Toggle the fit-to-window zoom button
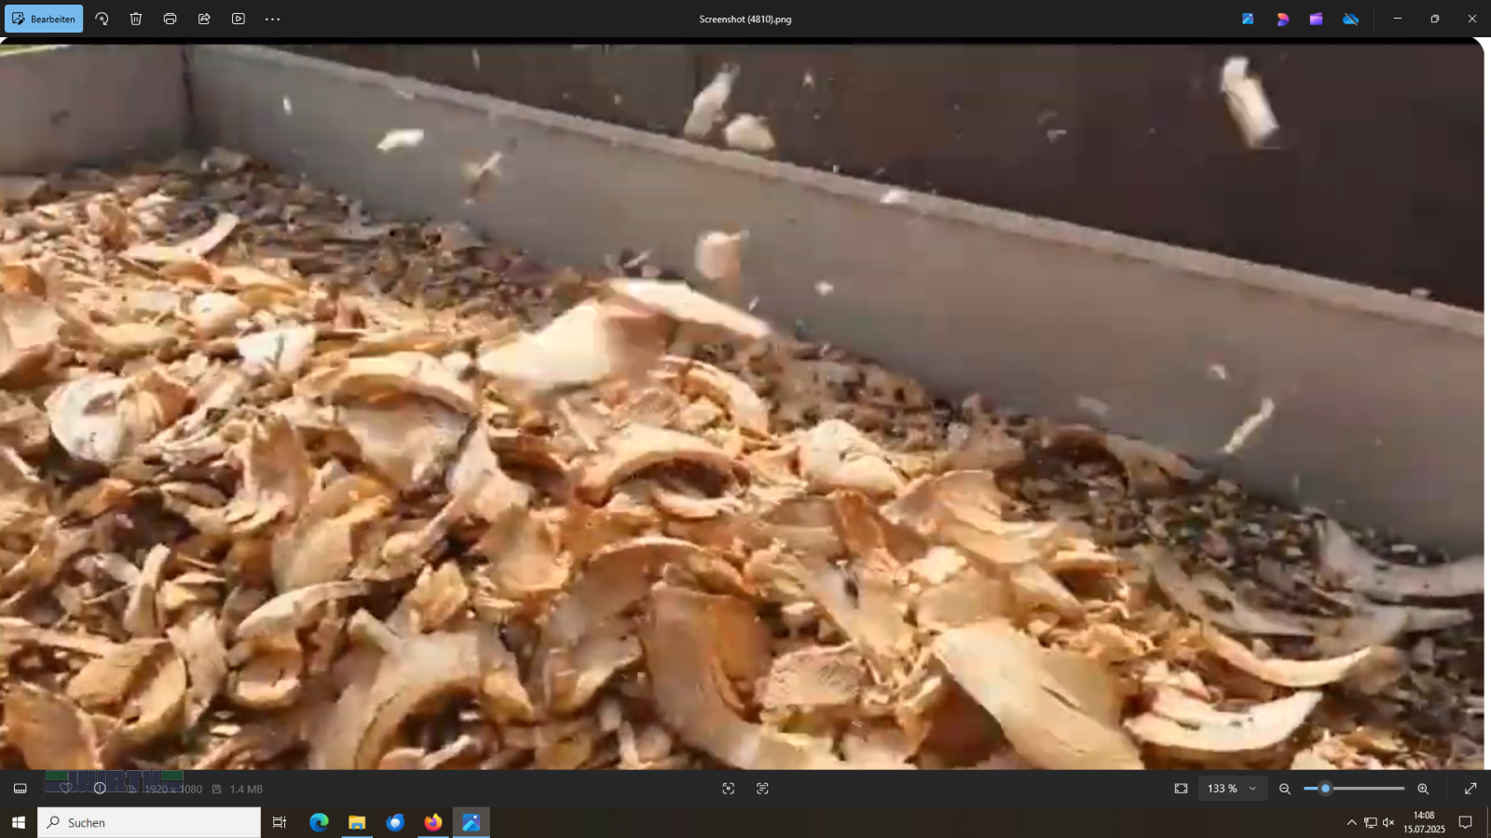Image resolution: width=1491 pixels, height=838 pixels. [1181, 789]
